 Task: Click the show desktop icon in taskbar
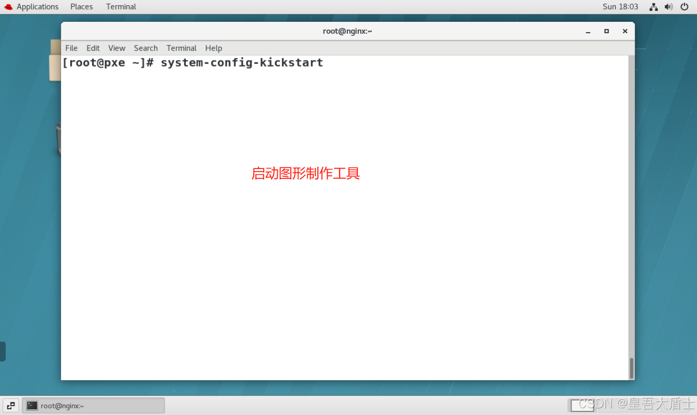[11, 406]
